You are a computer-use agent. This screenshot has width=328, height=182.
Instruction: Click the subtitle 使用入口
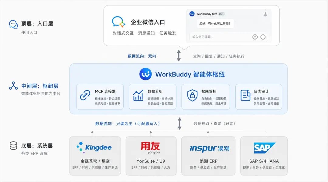click(x=29, y=32)
